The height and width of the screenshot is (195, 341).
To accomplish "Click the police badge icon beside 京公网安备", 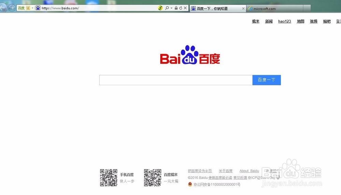I will coord(190,184).
